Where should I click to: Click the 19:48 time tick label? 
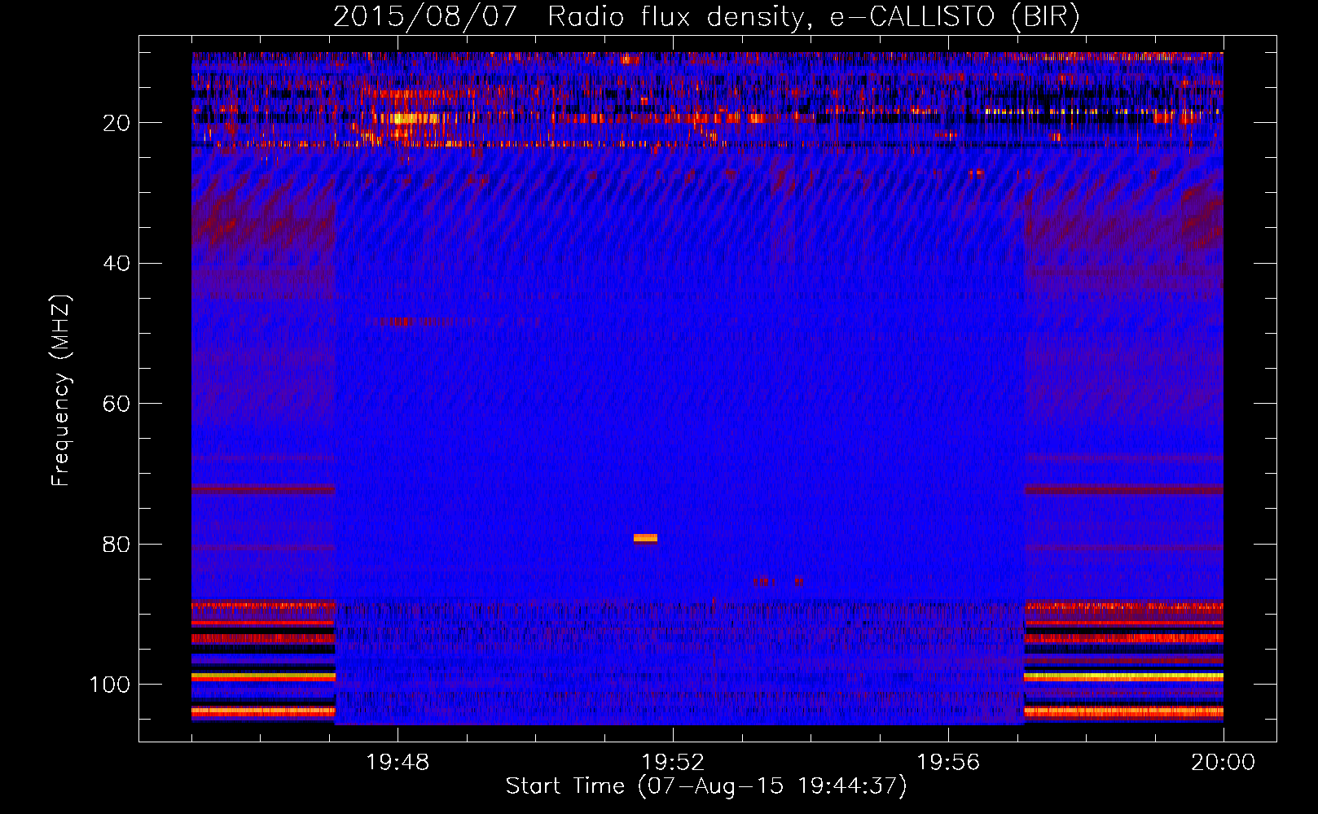click(398, 763)
